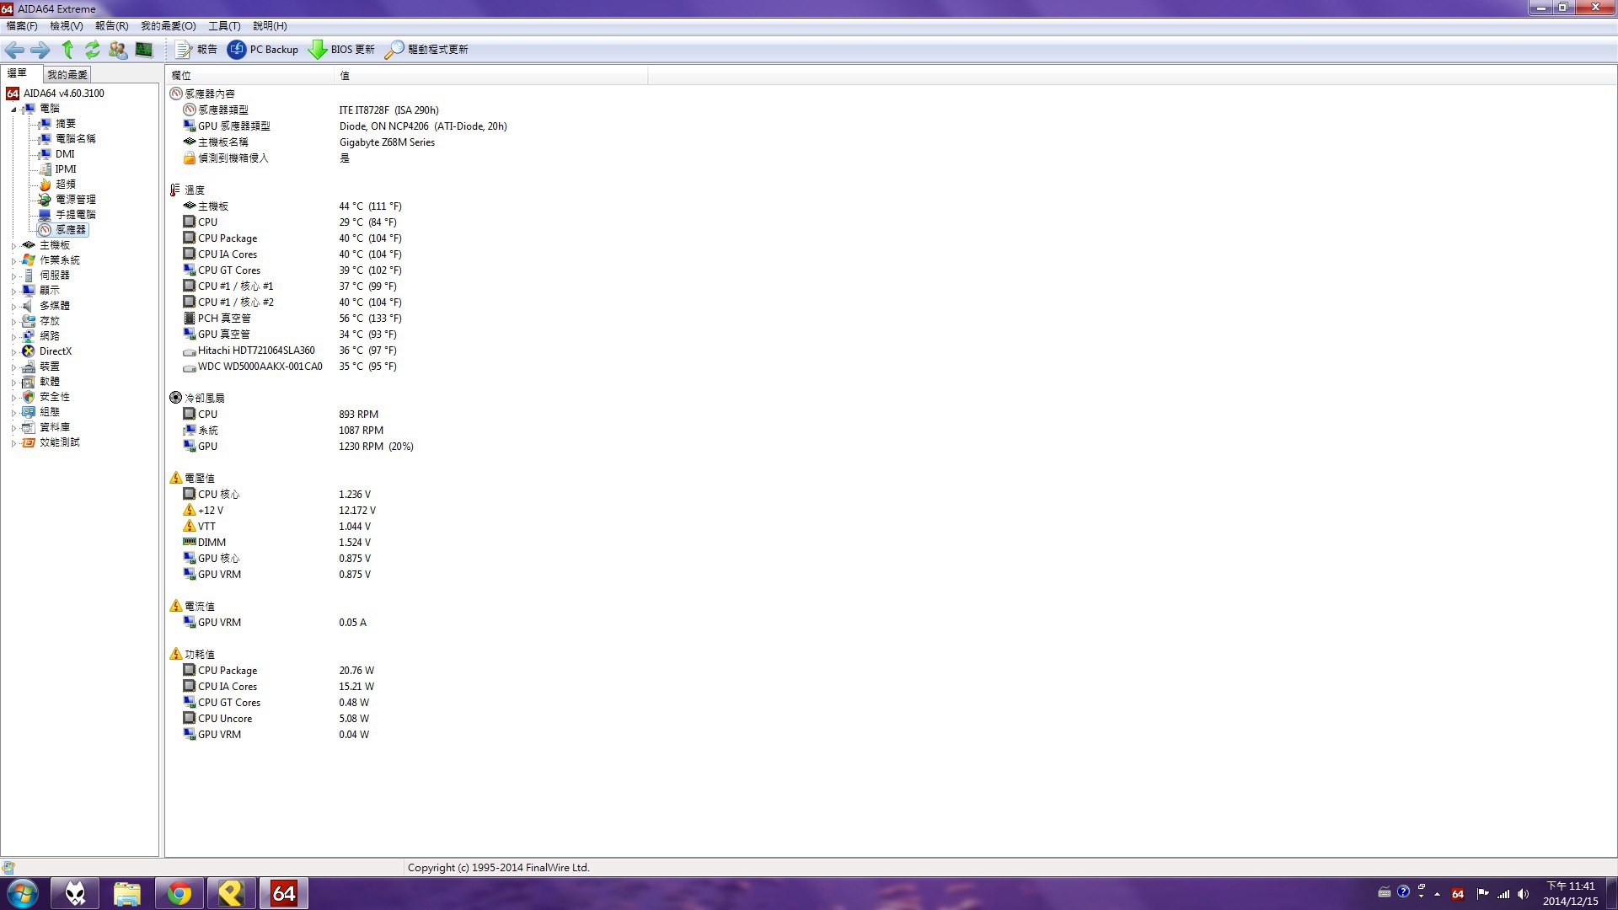
Task: Click the 效能測試 benchmark icon
Action: 29,442
